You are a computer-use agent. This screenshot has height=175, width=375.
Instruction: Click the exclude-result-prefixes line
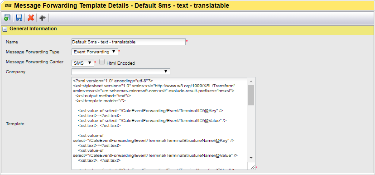(154, 90)
